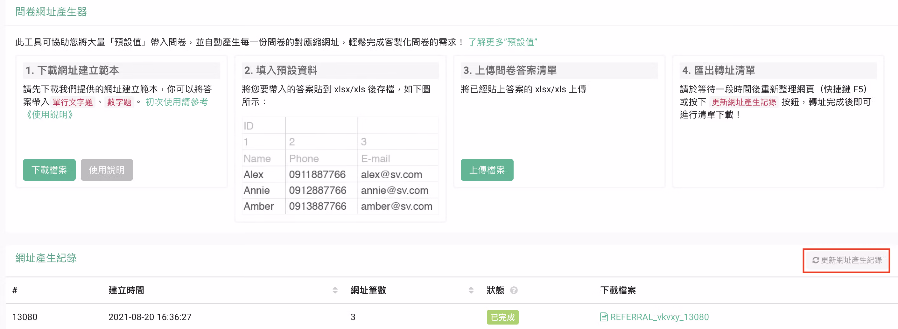898x329 pixels.
Task: Click the 下載檔案 green button
Action: pos(49,170)
